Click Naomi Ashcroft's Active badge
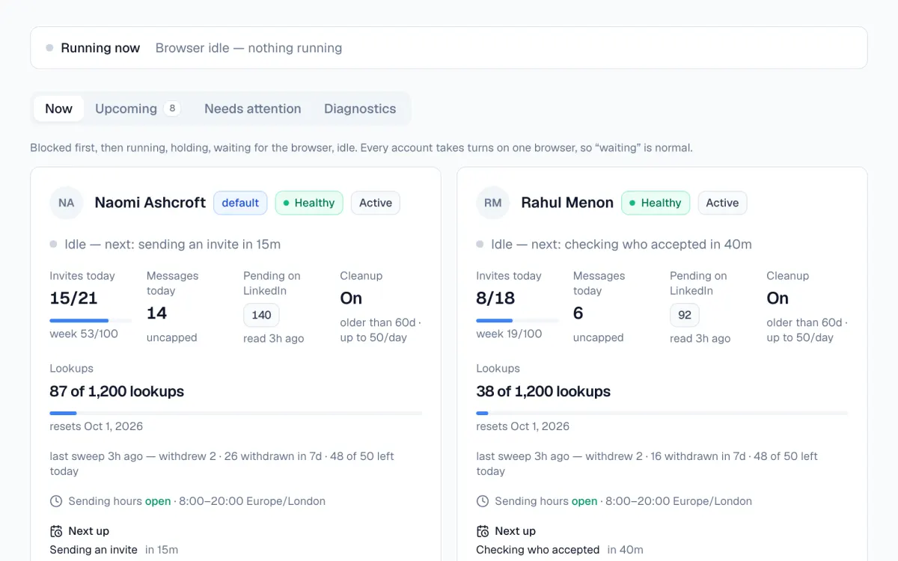The width and height of the screenshot is (898, 561). click(376, 203)
